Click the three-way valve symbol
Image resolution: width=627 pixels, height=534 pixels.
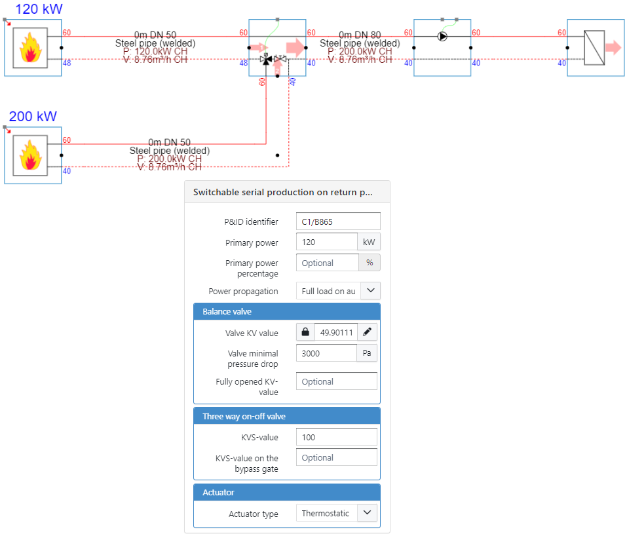(x=266, y=60)
